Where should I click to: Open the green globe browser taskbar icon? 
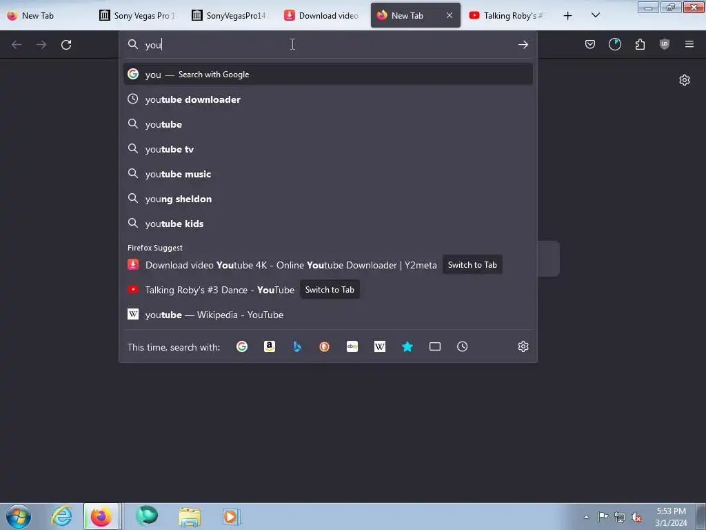coord(147,516)
